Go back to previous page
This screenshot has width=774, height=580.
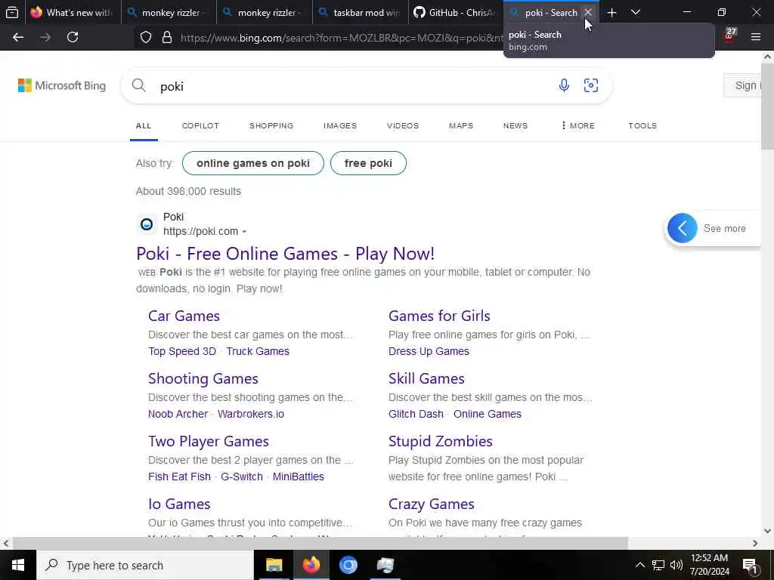click(18, 37)
